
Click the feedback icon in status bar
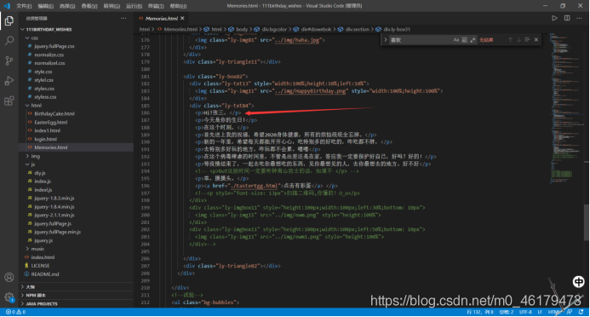pos(570,312)
